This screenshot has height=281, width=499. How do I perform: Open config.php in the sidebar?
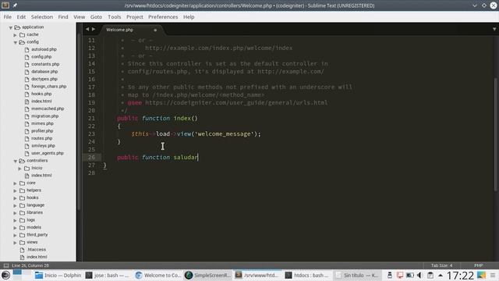click(41, 57)
